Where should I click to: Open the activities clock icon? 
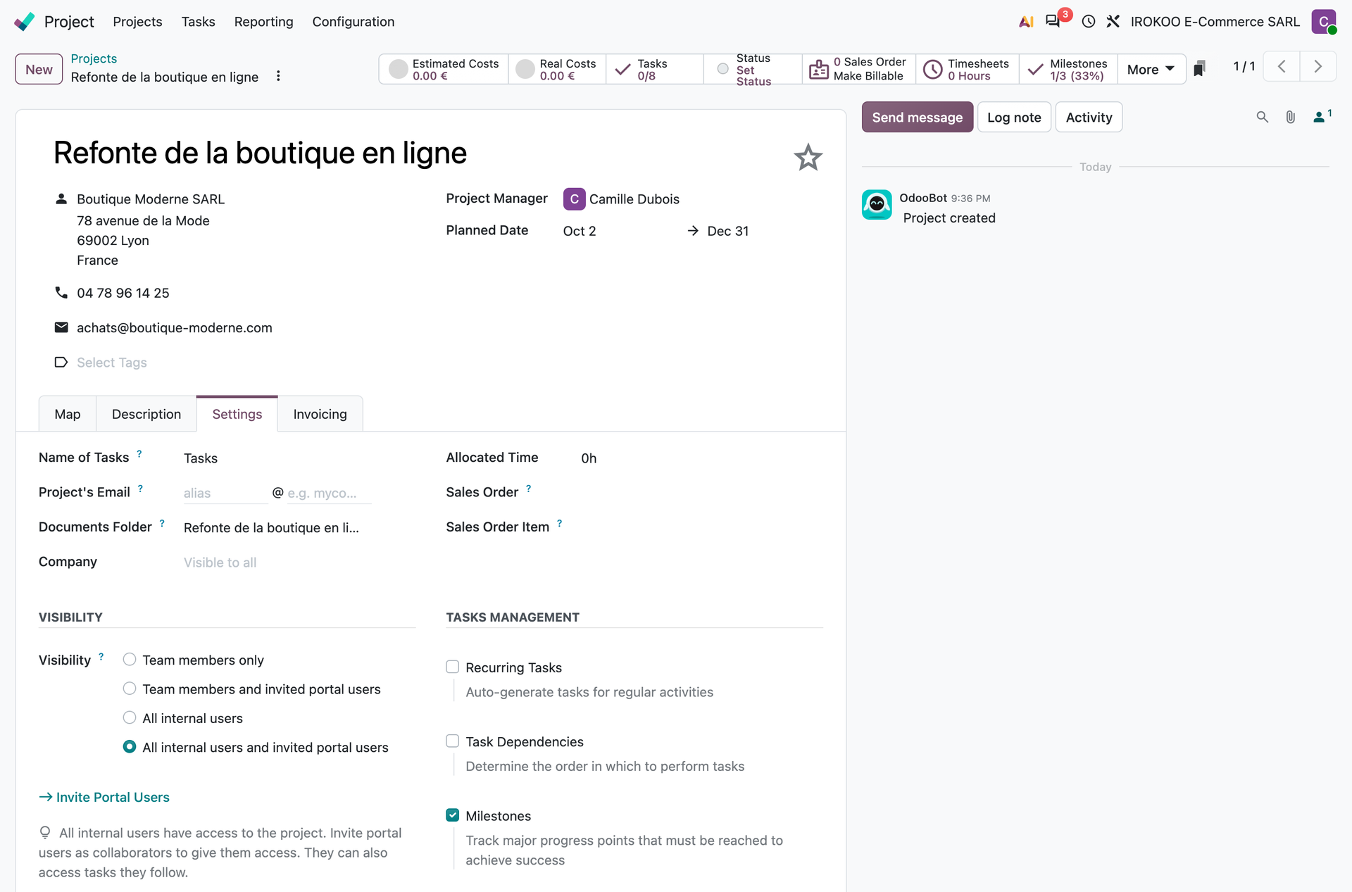click(1089, 21)
